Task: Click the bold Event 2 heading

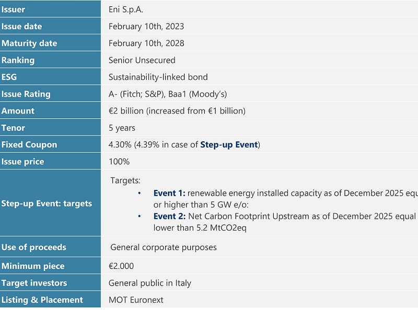Action: click(x=169, y=216)
